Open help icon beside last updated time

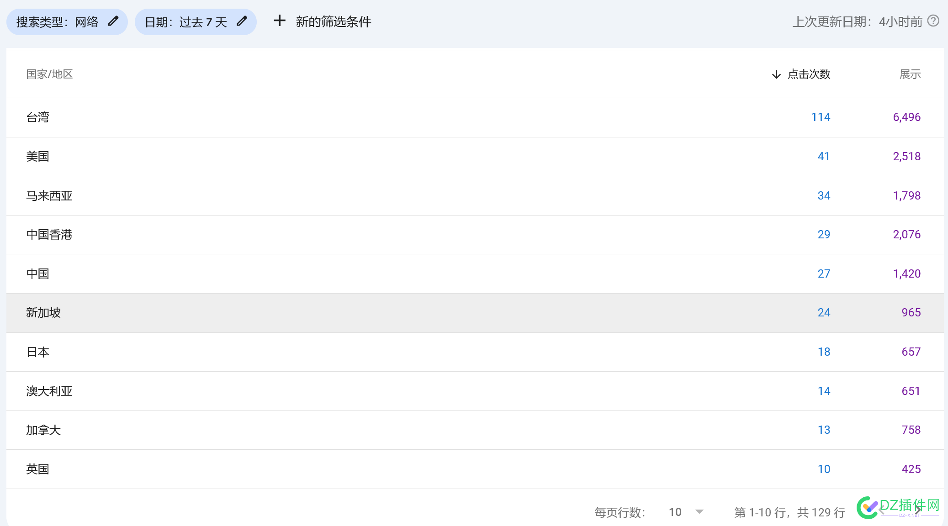(x=933, y=21)
